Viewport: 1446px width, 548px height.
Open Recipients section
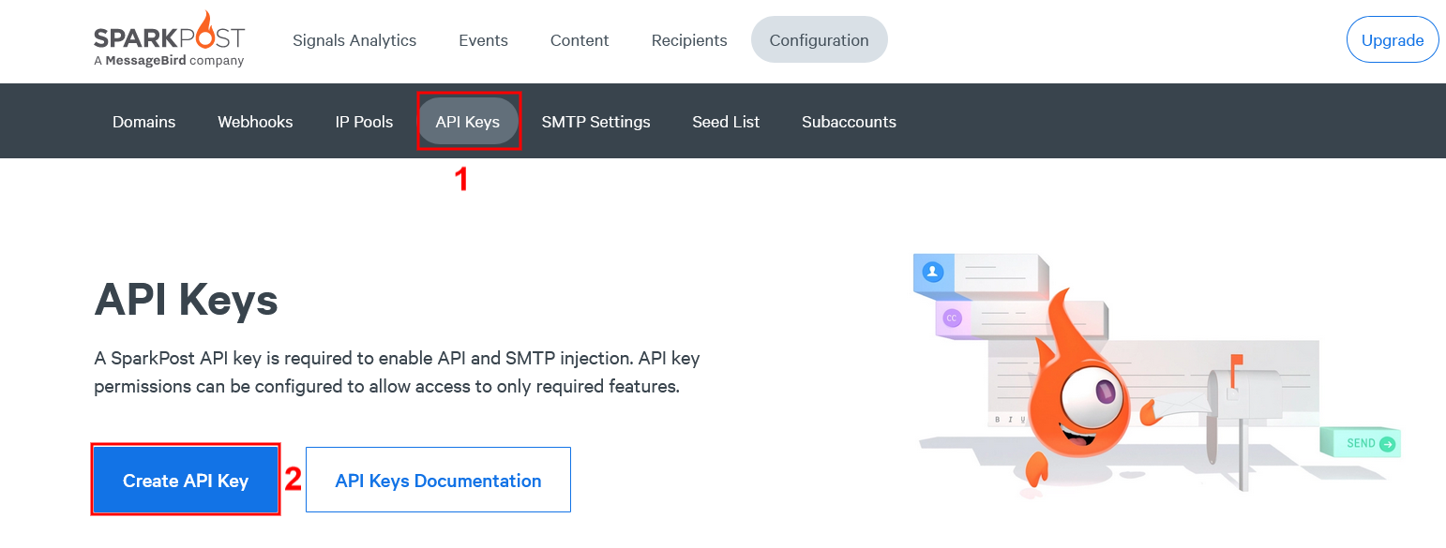click(689, 40)
